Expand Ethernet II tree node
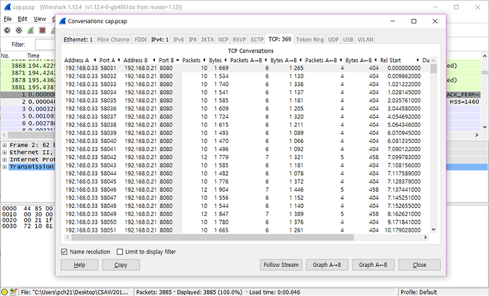The height and width of the screenshot is (296, 489). tap(5, 152)
